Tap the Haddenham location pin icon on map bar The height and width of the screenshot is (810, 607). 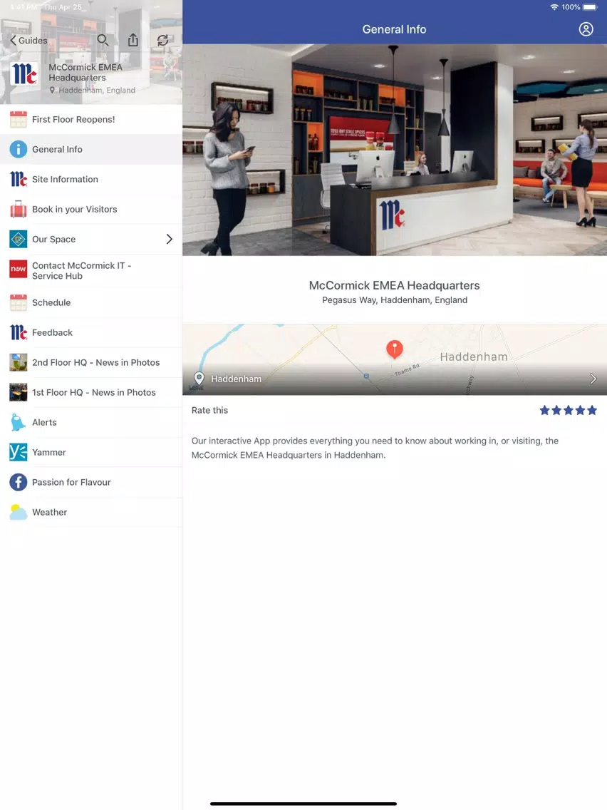tap(199, 379)
